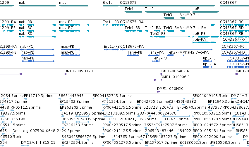Select the tipE gene label
The height and width of the screenshot is (147, 249).
tap(196, 9)
